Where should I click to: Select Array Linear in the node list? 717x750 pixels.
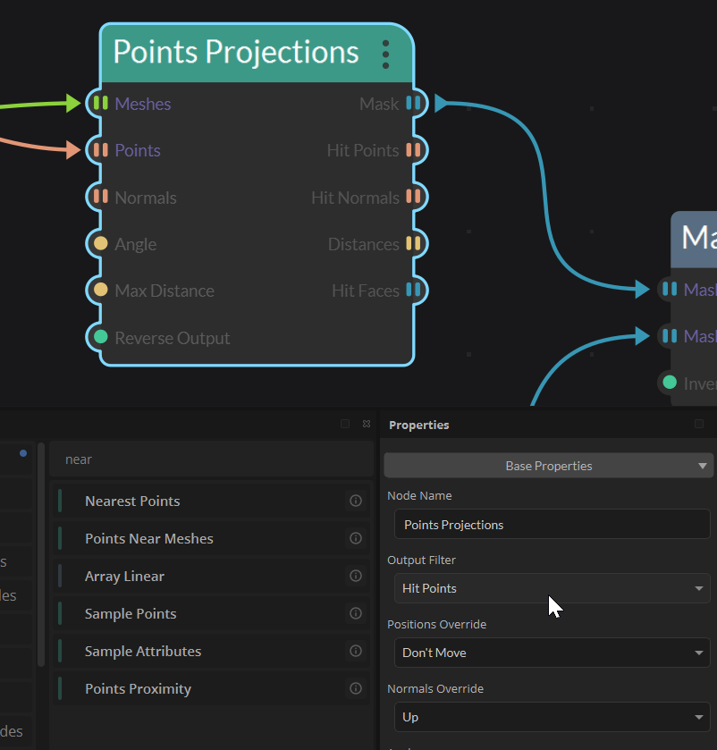(x=211, y=576)
